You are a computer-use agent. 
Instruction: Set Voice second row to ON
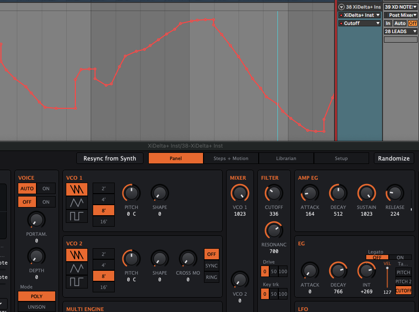click(x=46, y=202)
